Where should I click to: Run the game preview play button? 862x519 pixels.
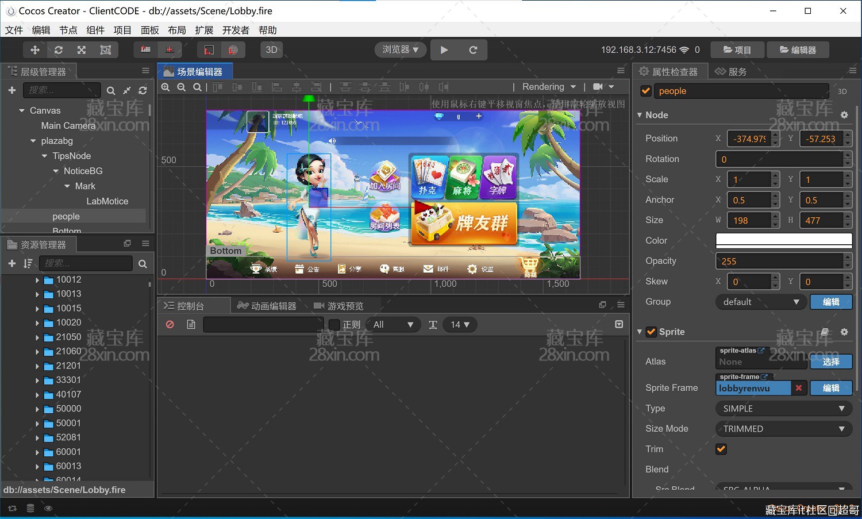coord(444,50)
